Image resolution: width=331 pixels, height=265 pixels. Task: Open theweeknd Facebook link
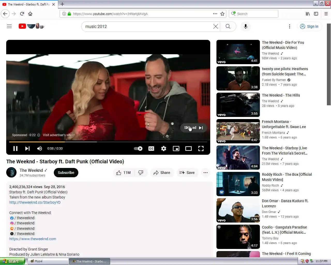[x=22, y=218]
